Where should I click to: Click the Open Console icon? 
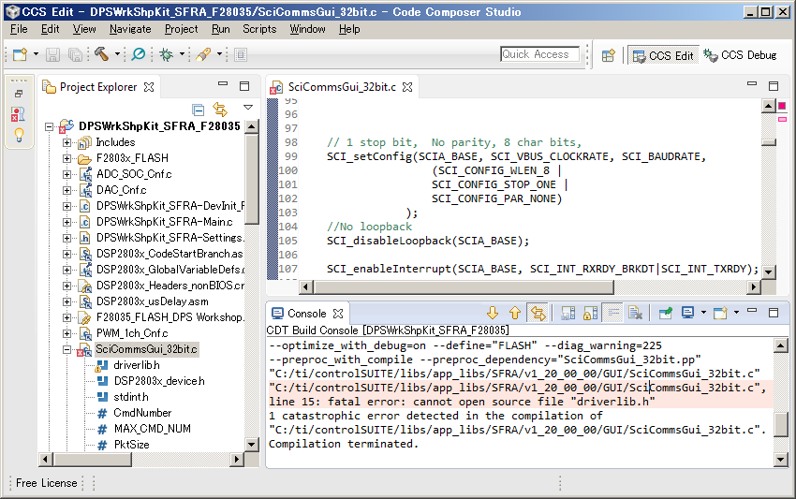(x=720, y=313)
